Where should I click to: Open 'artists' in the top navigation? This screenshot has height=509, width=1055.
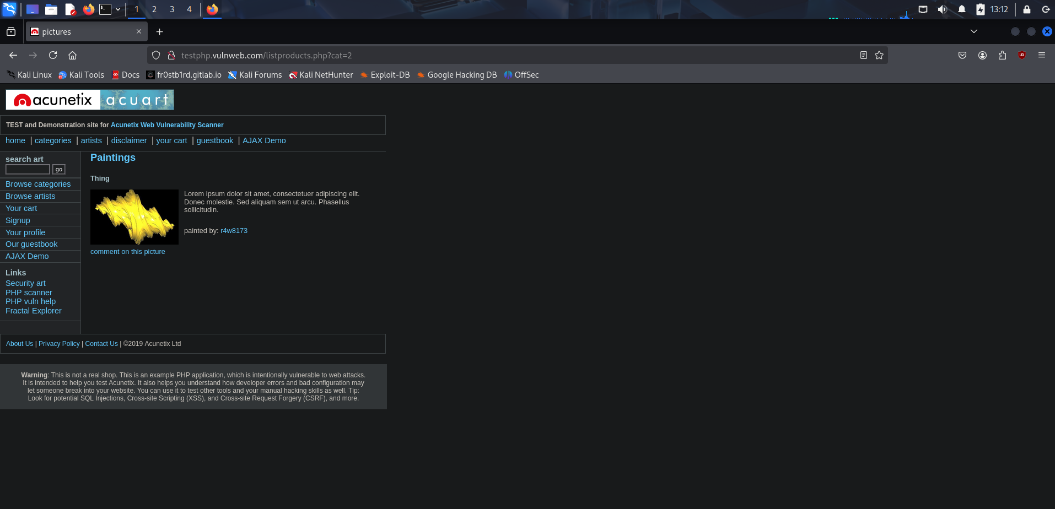91,140
